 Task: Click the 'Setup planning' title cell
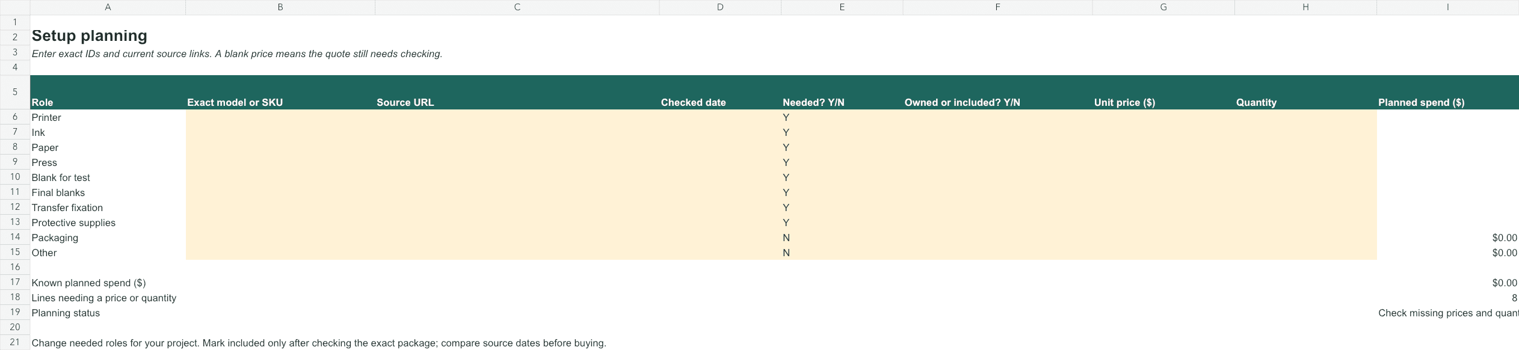(x=90, y=35)
